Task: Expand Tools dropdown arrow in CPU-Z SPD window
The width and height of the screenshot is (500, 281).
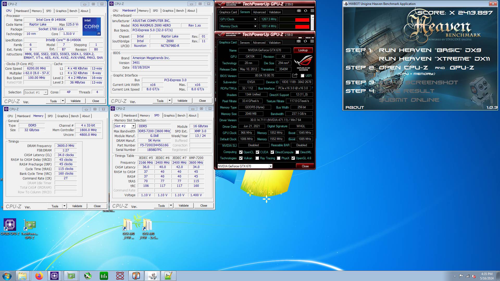Action: (x=171, y=206)
